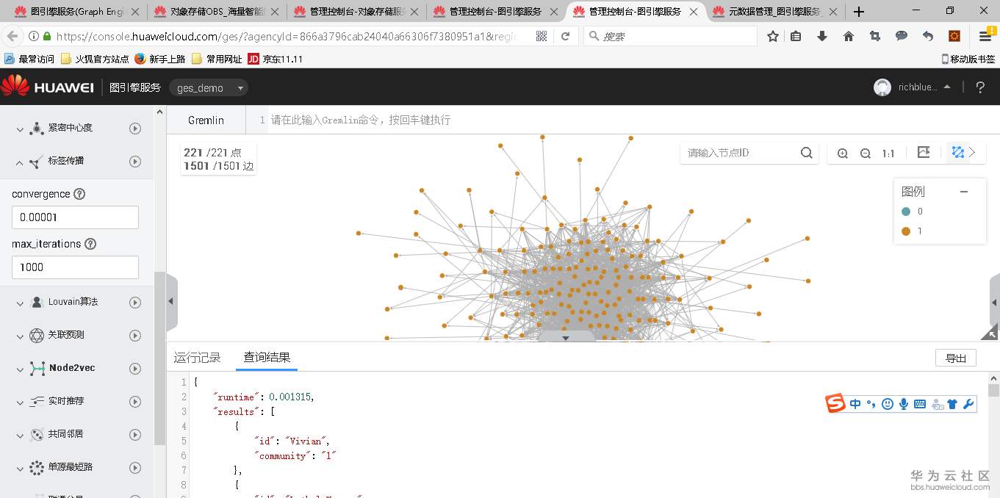Open Firefox downloads arrow icon
Screen dimensions: 1000x498
[x=822, y=36]
